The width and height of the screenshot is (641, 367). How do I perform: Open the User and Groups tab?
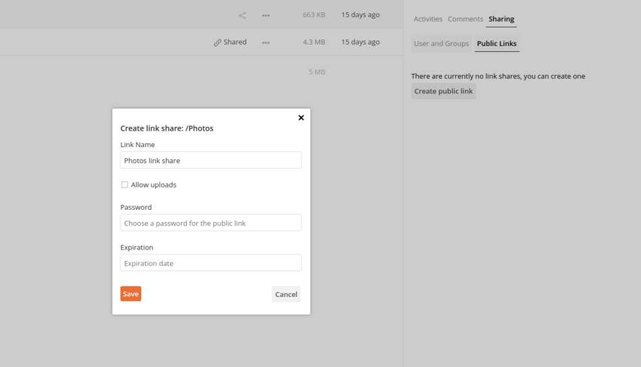[441, 43]
